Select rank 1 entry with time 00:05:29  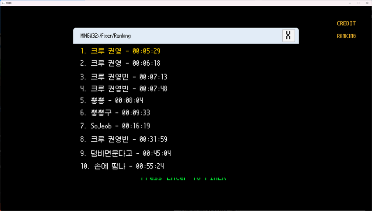[x=120, y=51]
